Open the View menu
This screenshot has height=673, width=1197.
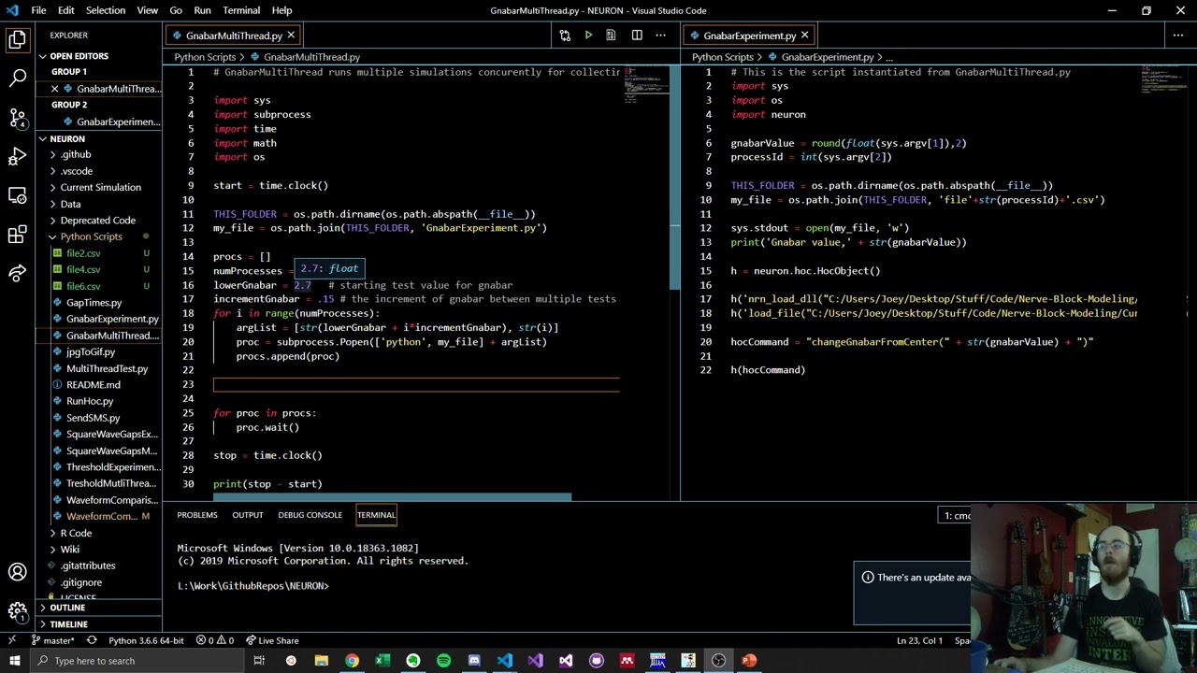(x=147, y=10)
